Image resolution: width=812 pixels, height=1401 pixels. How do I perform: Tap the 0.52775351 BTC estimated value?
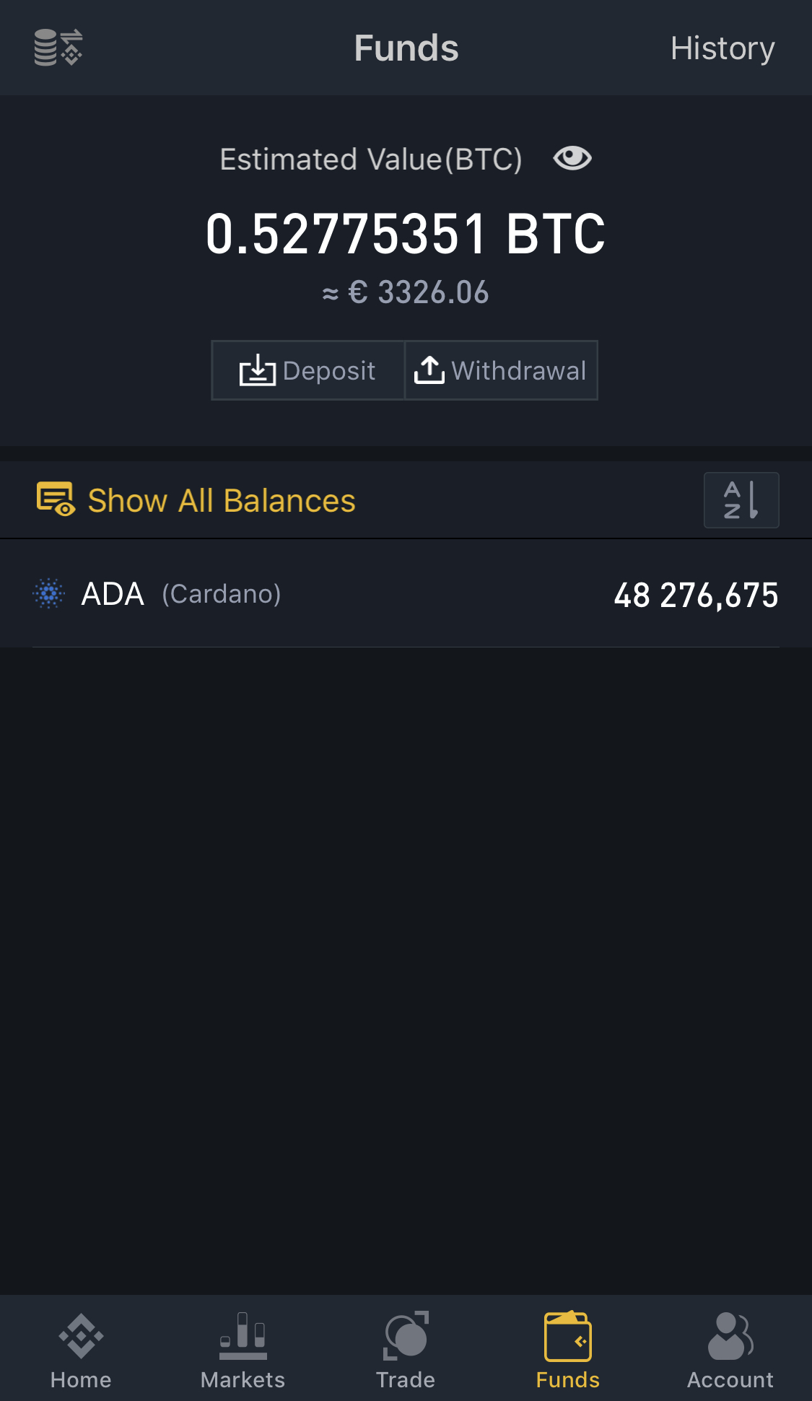[x=406, y=234]
